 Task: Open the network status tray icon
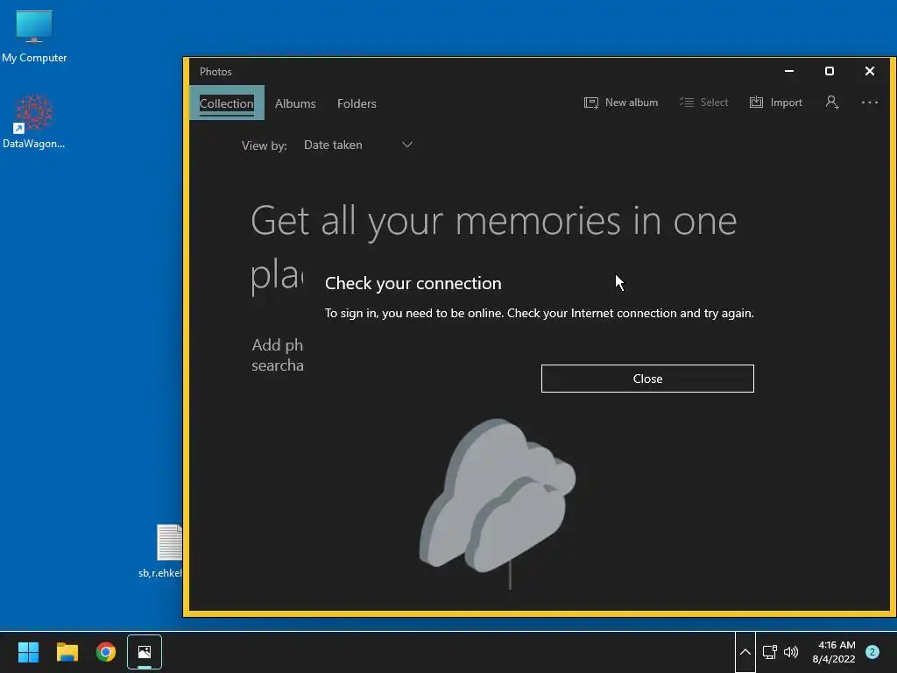point(769,652)
